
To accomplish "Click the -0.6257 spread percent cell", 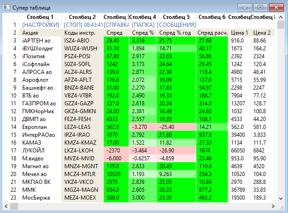I will pos(143,158).
